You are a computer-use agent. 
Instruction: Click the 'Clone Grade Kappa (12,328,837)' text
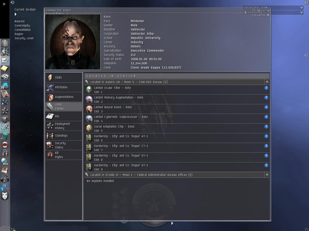tap(156, 68)
